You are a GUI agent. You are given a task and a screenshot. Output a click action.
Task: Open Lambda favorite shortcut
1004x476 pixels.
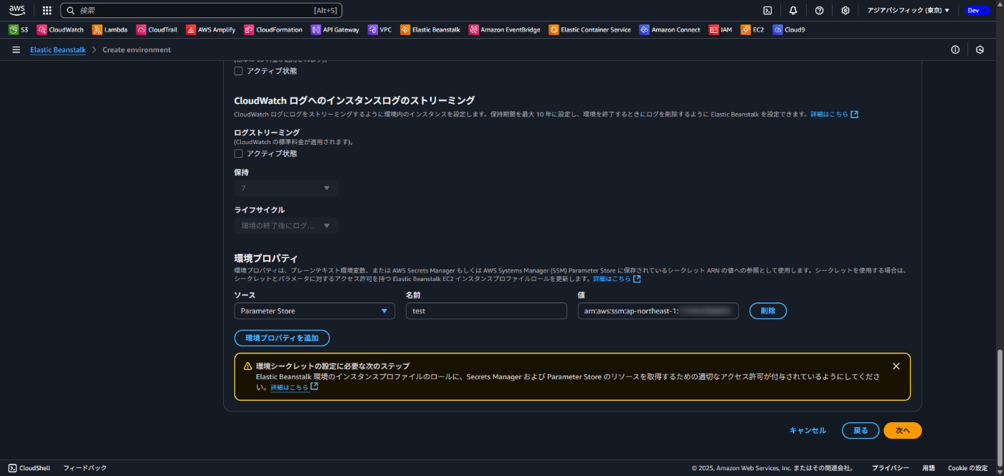tap(110, 30)
